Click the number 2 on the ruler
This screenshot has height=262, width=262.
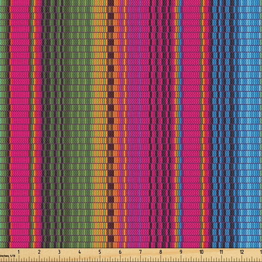point(39,252)
